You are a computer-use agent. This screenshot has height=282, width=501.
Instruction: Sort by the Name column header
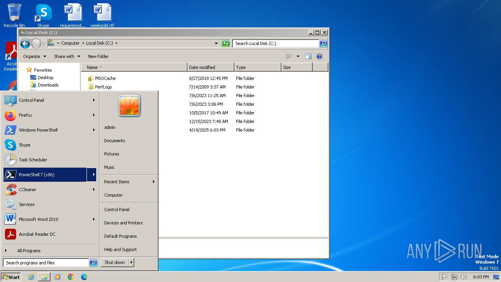(x=134, y=67)
